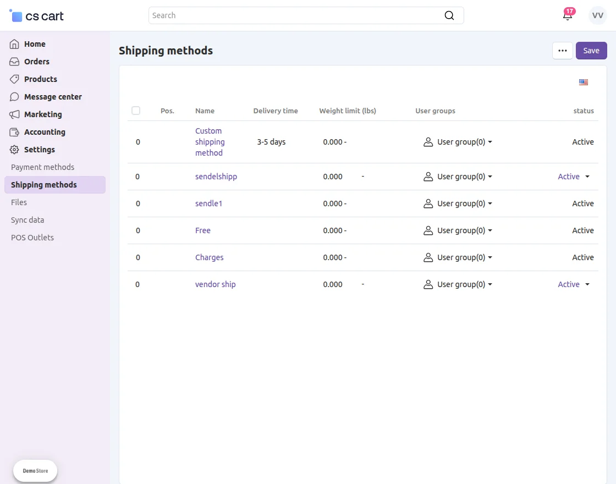Switch to the Payment methods section

42,167
